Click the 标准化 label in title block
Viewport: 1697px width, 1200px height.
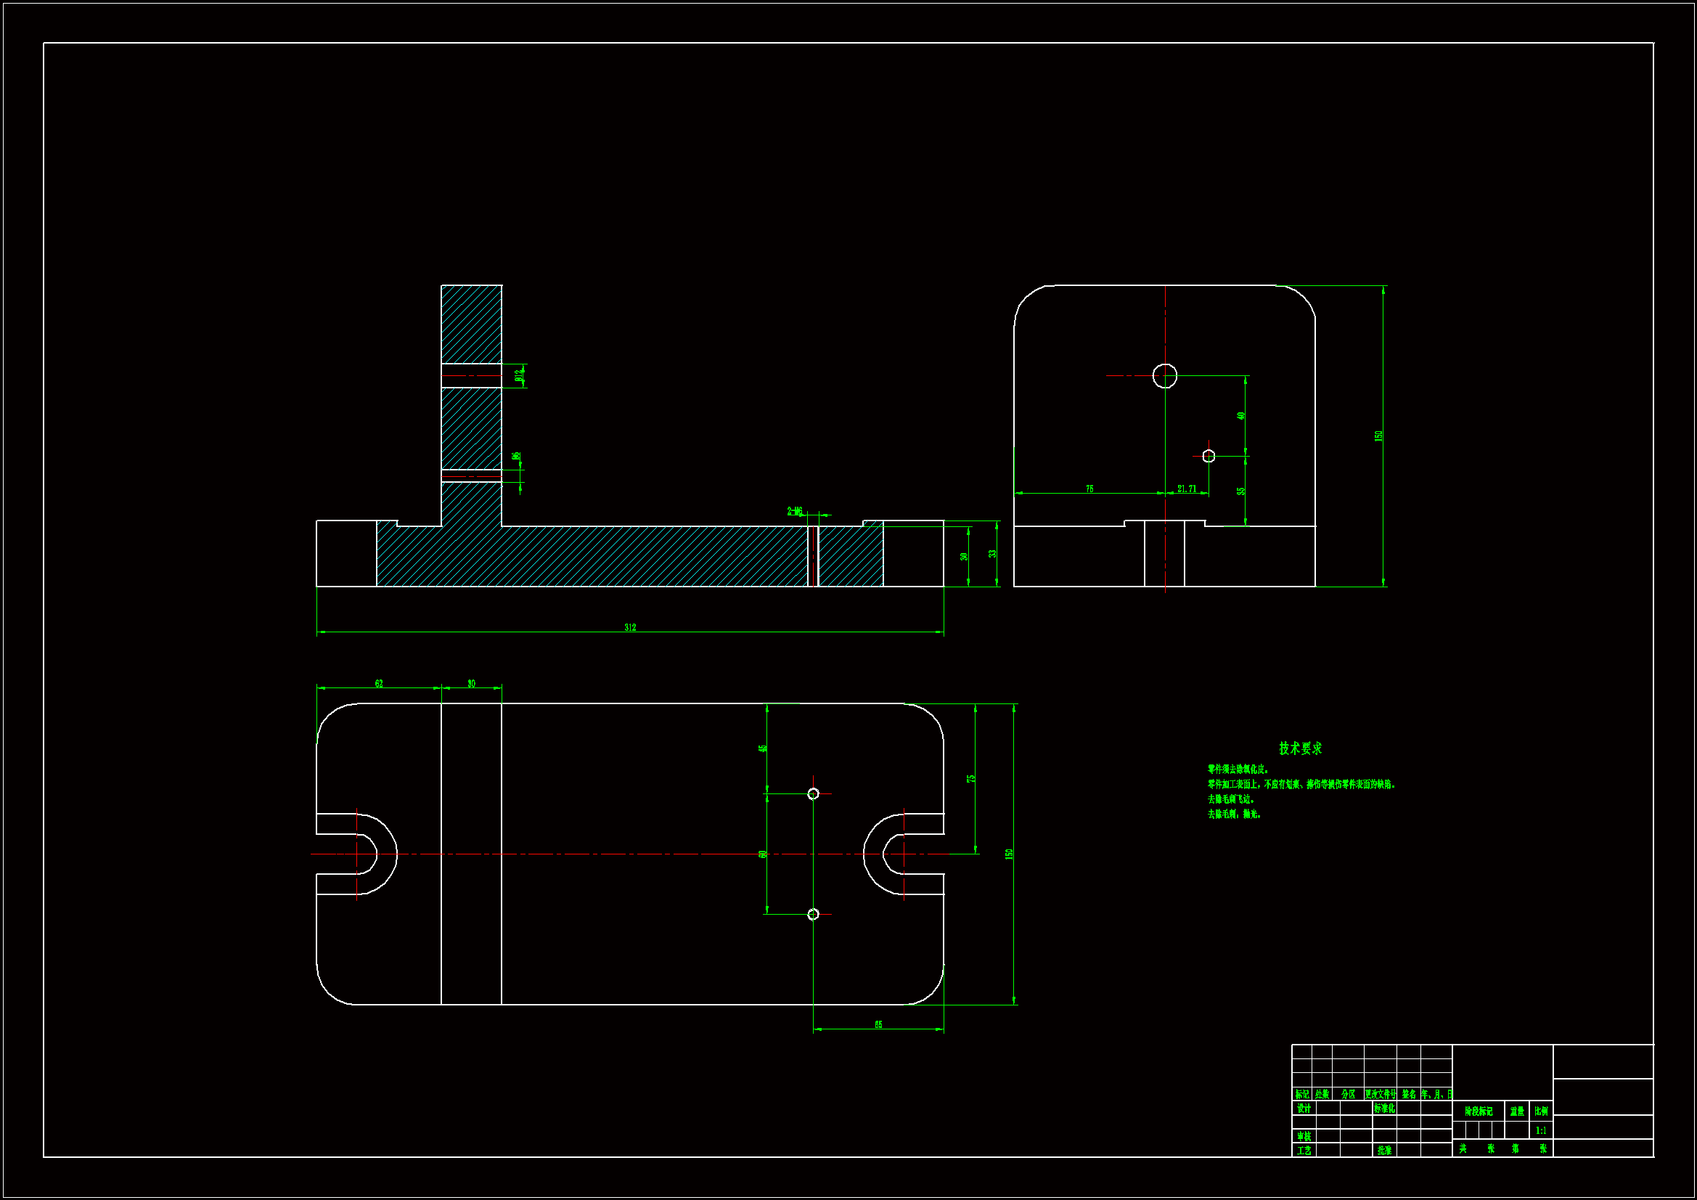1384,1109
